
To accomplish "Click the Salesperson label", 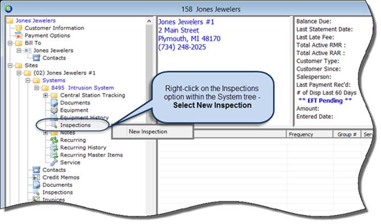I will click(314, 77).
